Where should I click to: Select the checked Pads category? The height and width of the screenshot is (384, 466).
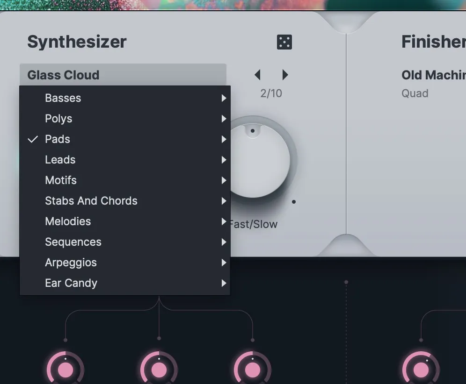click(58, 139)
